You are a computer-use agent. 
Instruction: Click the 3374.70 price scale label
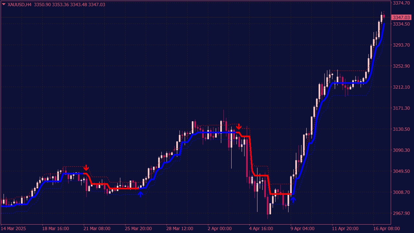pos(401,3)
